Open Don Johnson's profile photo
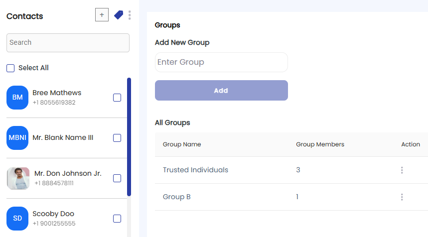The height and width of the screenshot is (237, 428). (18, 178)
